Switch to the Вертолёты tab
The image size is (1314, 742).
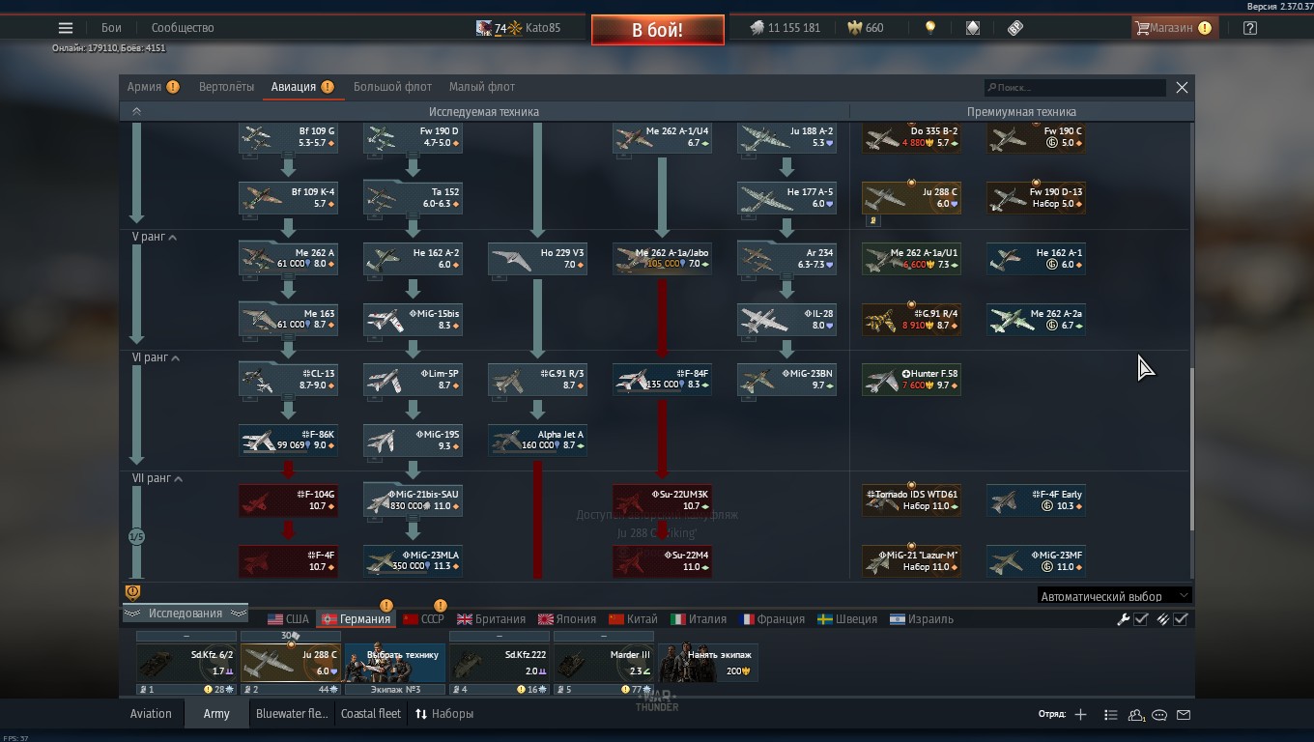tap(226, 87)
